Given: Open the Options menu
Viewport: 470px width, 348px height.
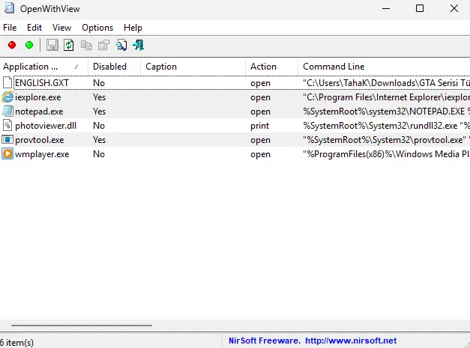Looking at the screenshot, I should (97, 28).
